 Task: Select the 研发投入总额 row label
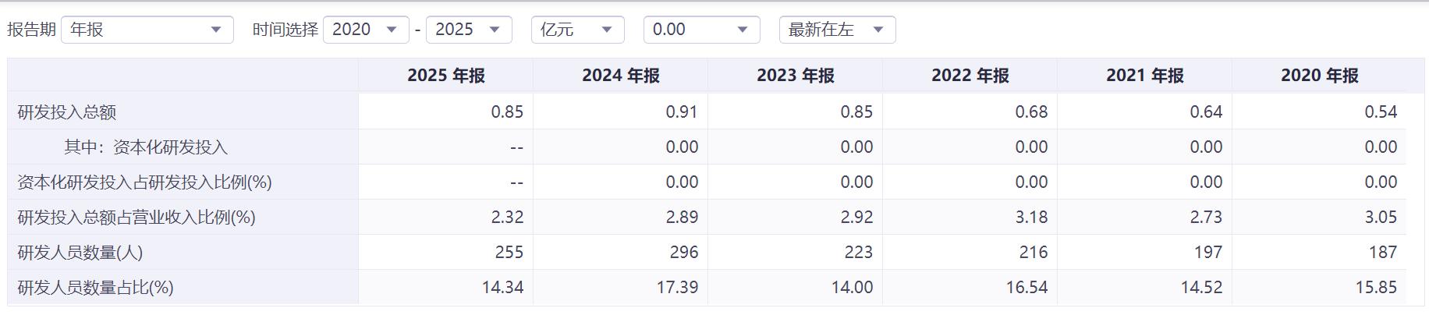67,112
